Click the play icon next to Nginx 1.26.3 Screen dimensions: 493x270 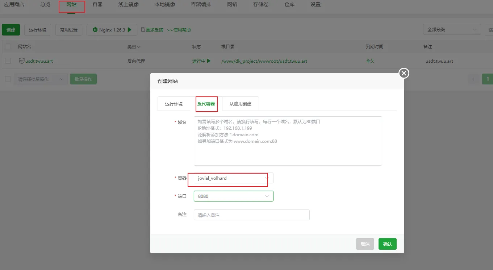130,30
